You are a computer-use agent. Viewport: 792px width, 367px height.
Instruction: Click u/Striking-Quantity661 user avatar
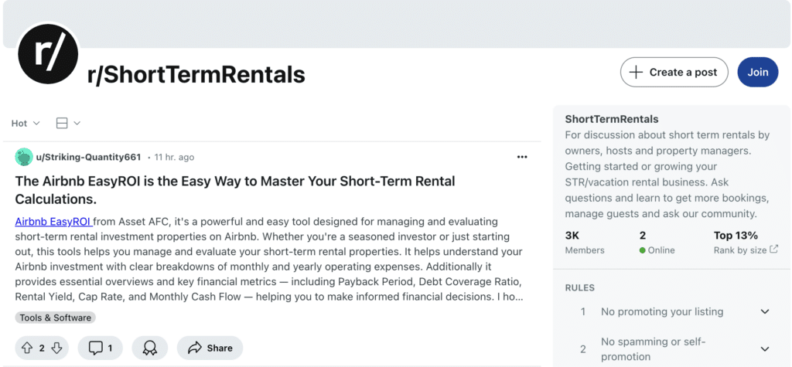(x=24, y=157)
